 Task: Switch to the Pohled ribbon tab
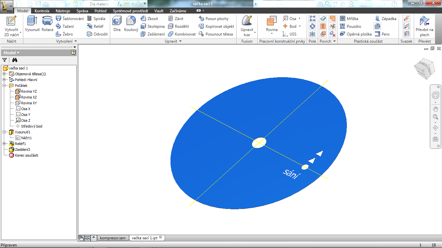[x=100, y=11]
